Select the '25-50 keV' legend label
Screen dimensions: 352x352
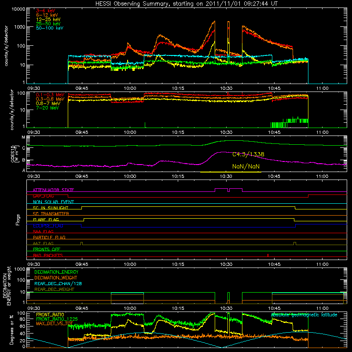48,24
